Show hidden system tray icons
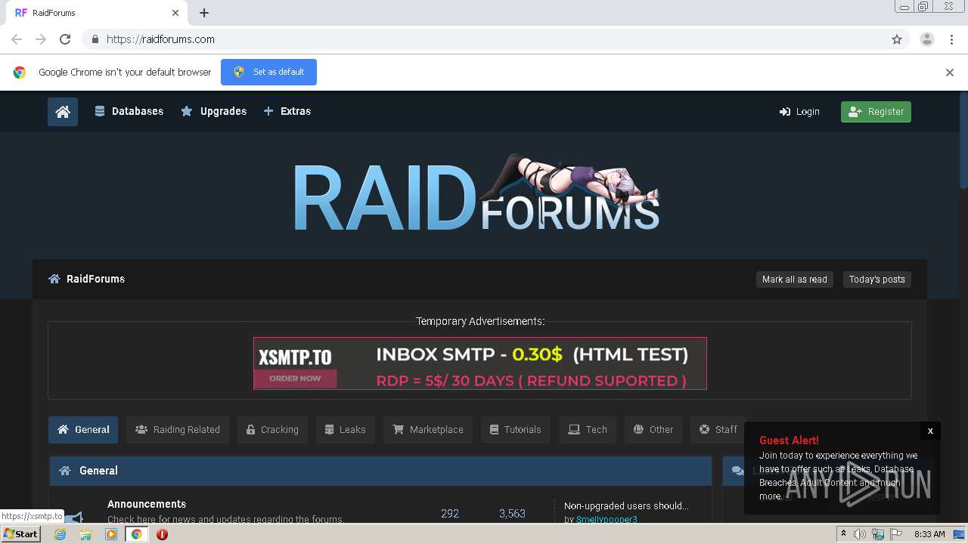 [843, 534]
